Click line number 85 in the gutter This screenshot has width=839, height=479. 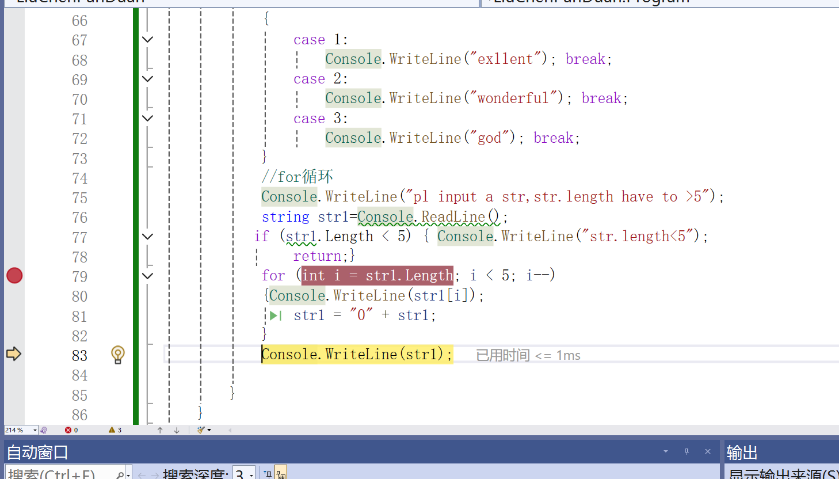(x=80, y=396)
